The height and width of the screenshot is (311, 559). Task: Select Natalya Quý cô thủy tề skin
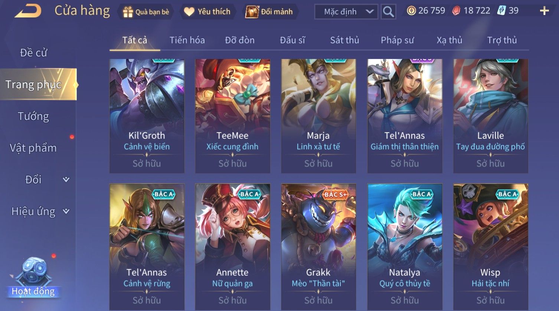point(405,247)
